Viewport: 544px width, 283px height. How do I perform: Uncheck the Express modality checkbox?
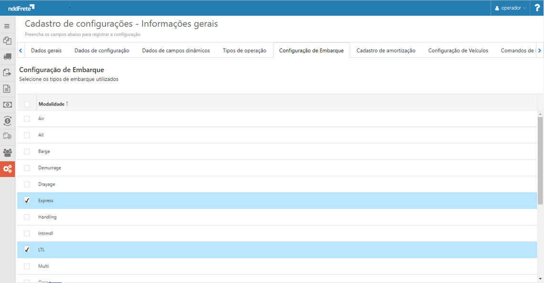(27, 201)
